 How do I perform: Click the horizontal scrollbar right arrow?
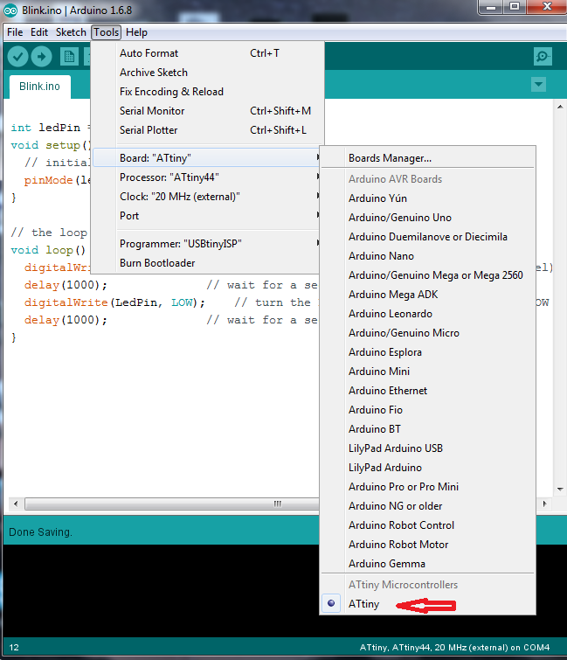click(544, 504)
